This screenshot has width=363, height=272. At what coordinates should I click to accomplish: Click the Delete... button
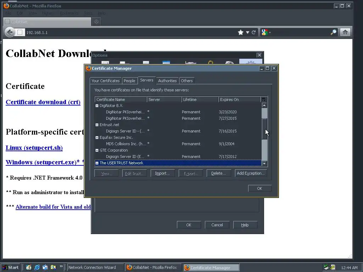click(x=218, y=173)
